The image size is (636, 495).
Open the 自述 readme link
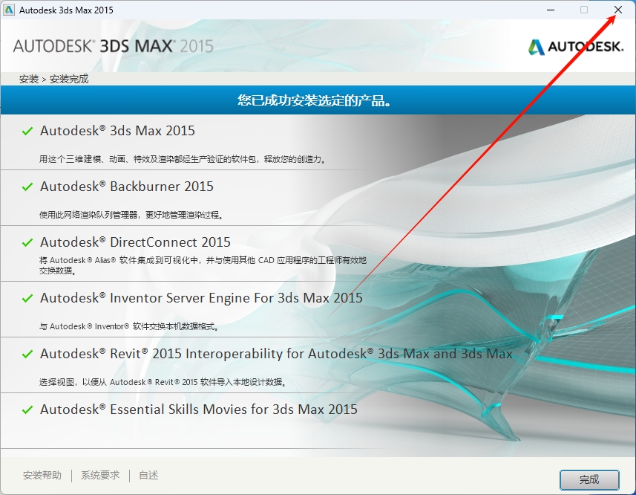pos(148,475)
